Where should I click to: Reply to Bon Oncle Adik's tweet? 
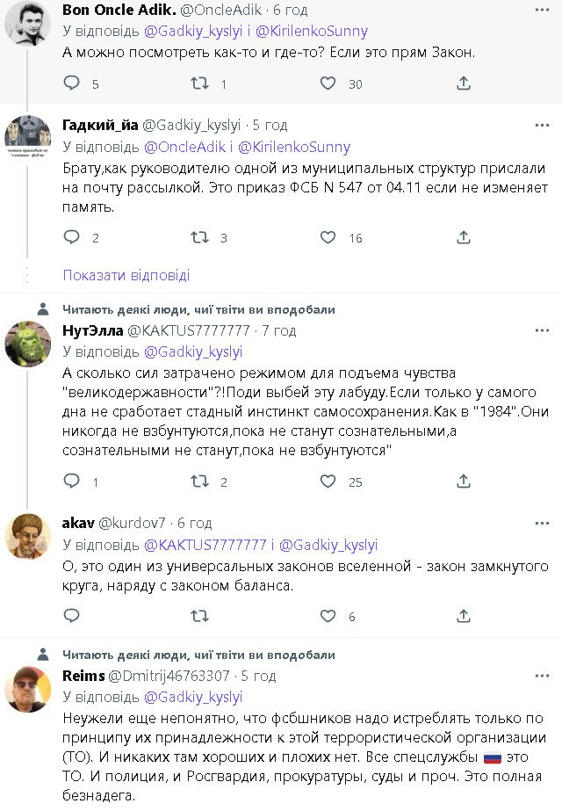pos(72,84)
